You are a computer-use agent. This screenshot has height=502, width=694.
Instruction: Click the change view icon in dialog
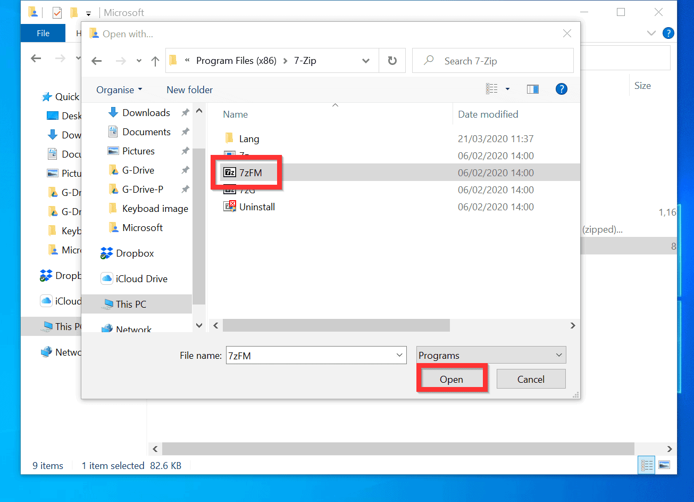(492, 89)
